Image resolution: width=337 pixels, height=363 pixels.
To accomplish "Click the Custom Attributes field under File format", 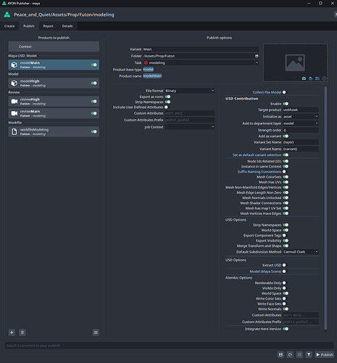I will (x=190, y=113).
